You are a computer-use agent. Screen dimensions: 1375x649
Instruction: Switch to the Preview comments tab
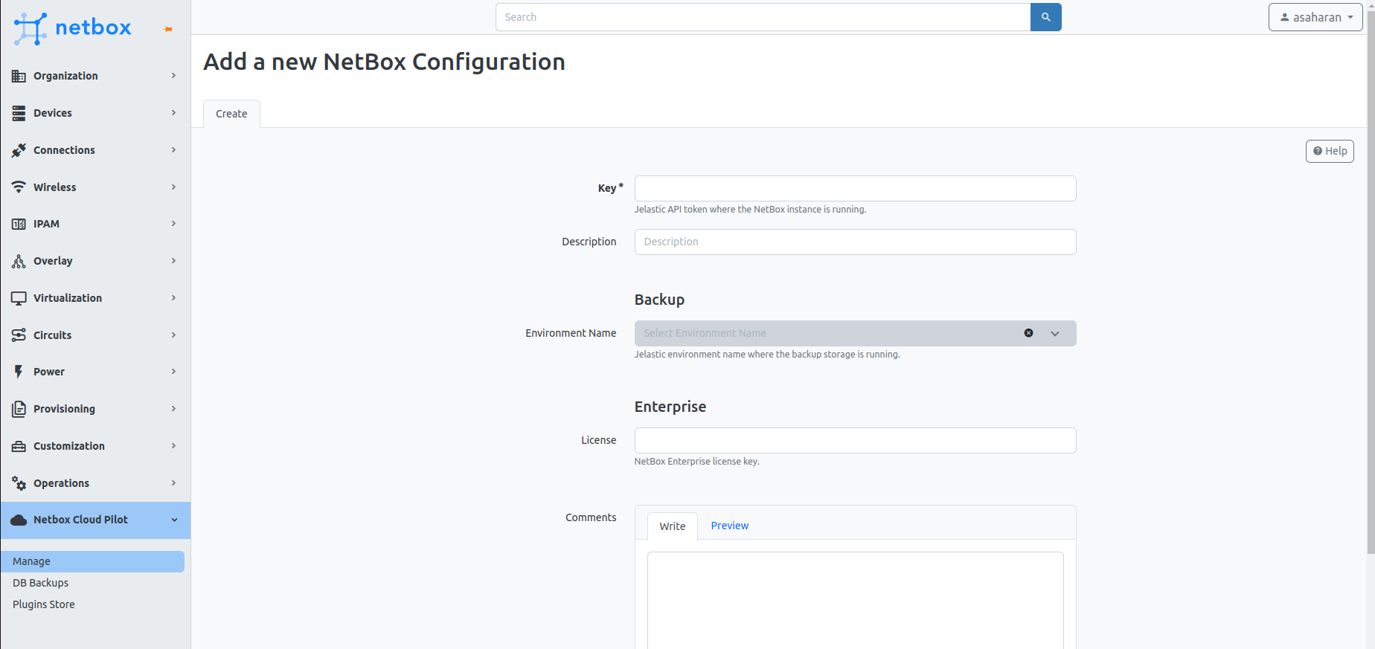pyautogui.click(x=729, y=526)
